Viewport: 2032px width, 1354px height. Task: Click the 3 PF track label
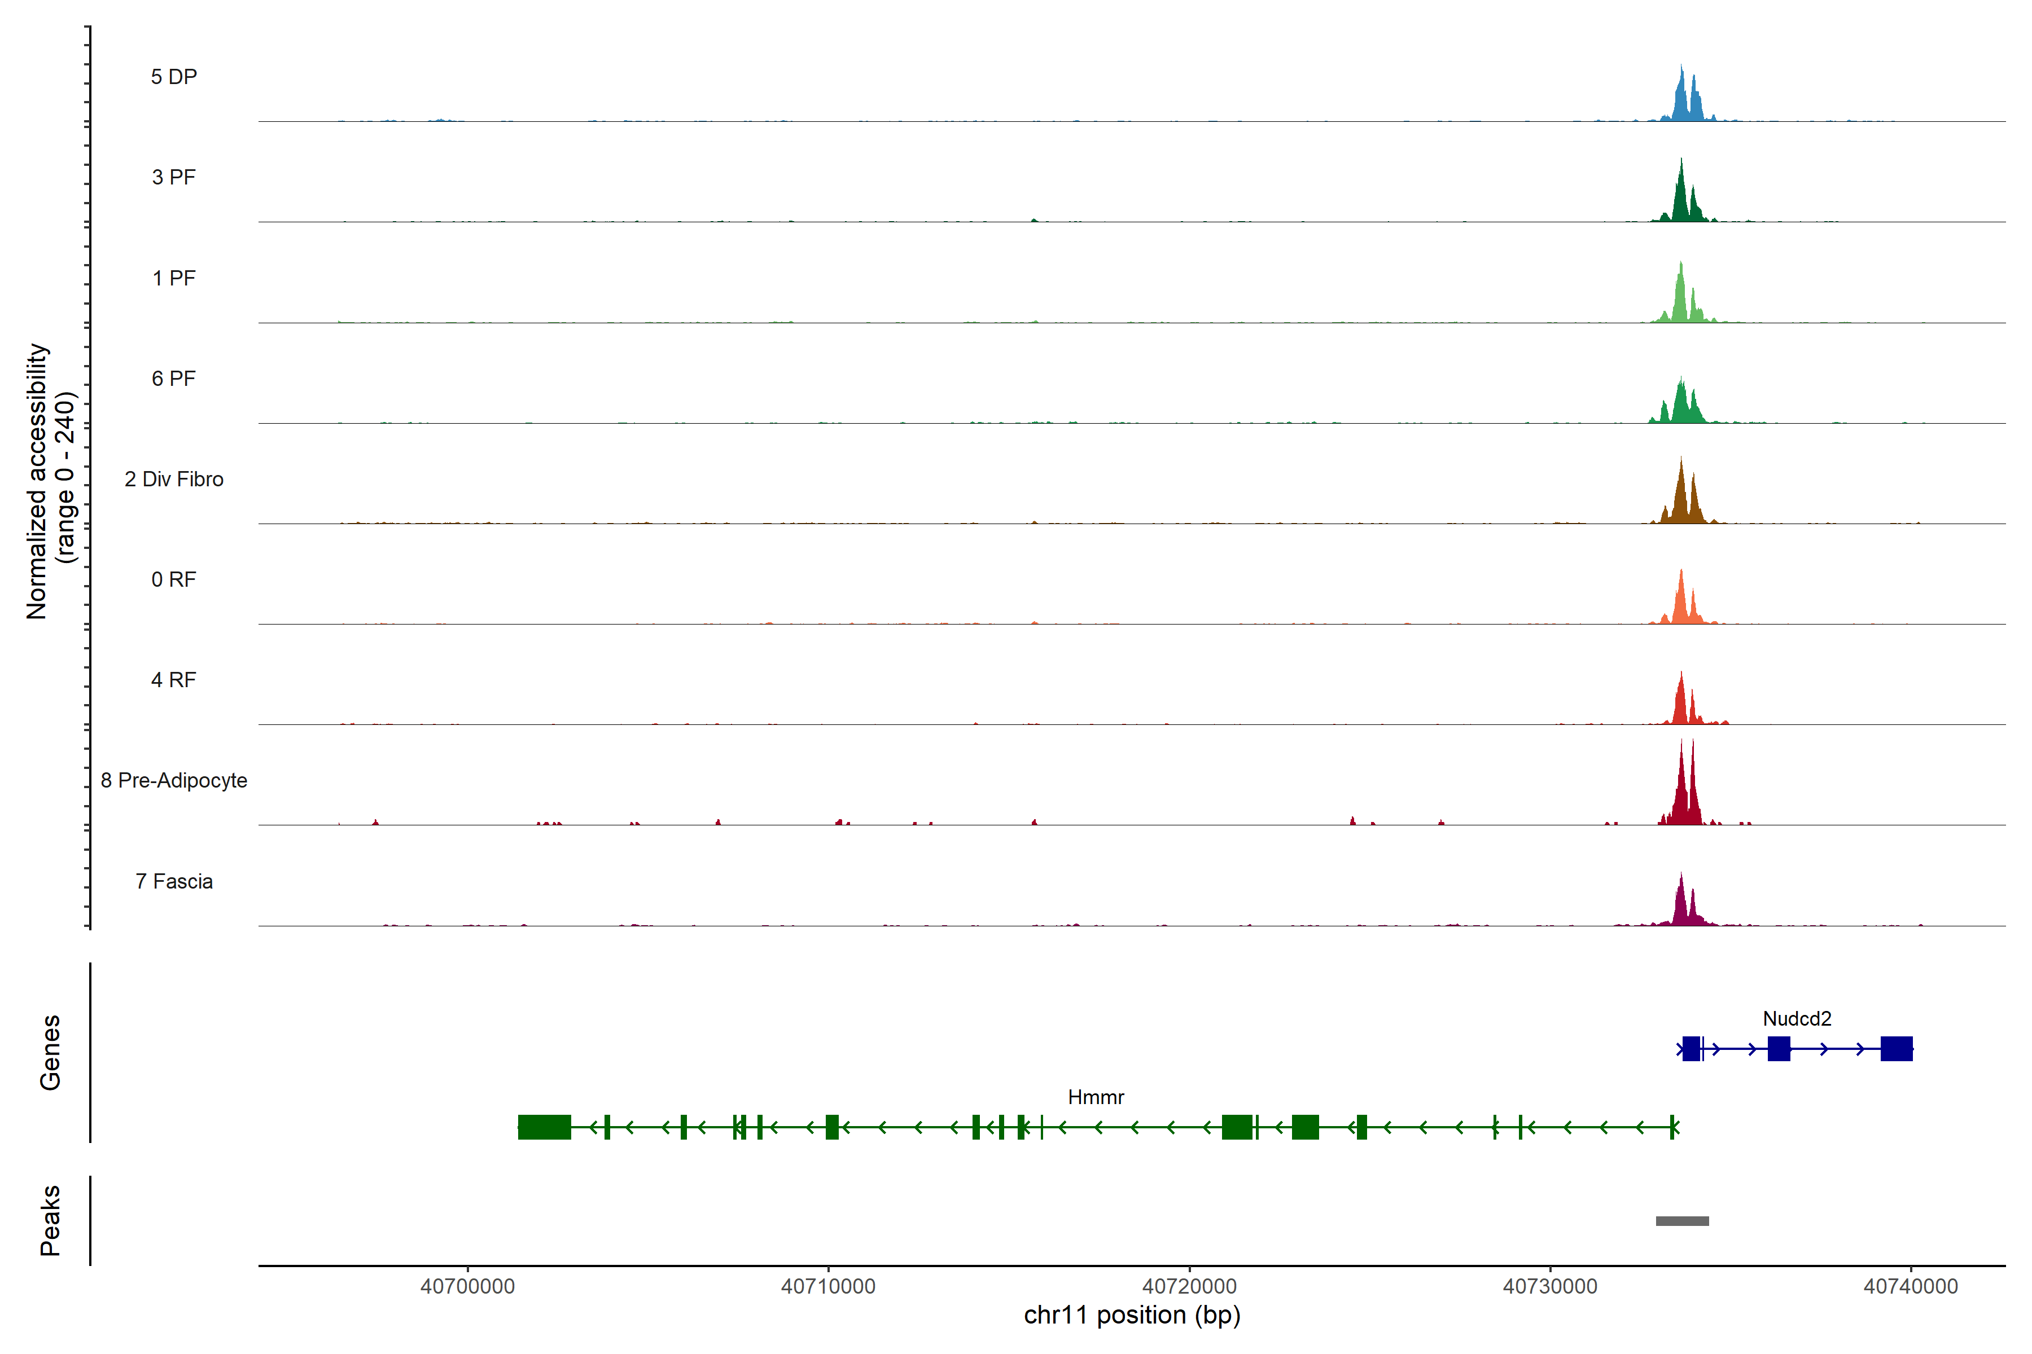click(174, 177)
